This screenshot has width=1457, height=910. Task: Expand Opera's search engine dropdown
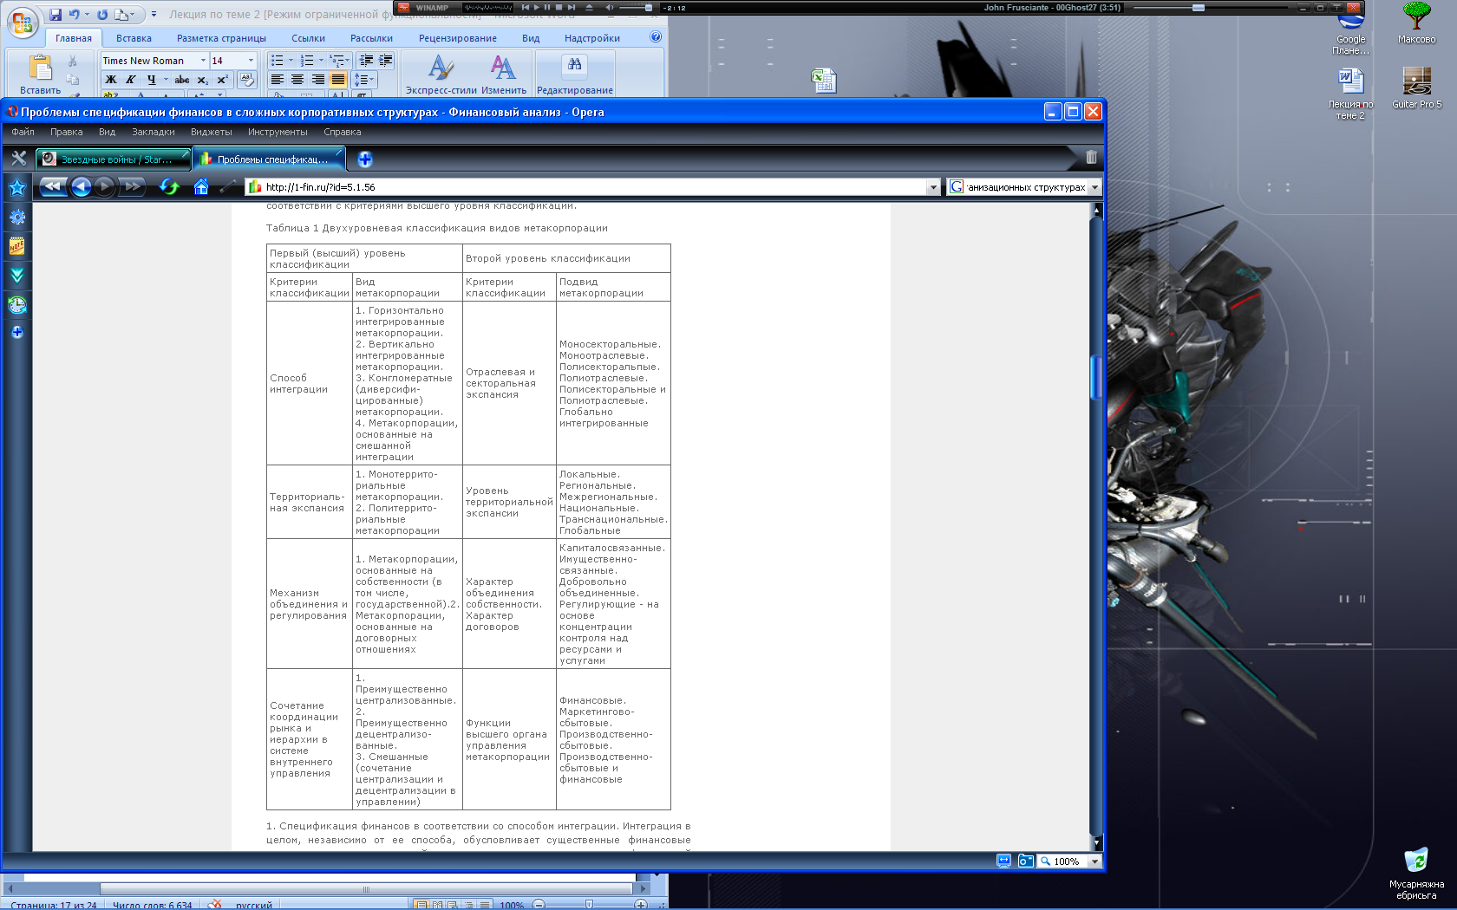pyautogui.click(x=1094, y=187)
